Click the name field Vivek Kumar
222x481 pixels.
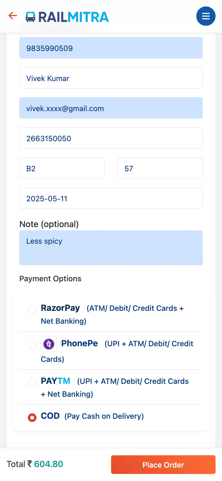(111, 78)
